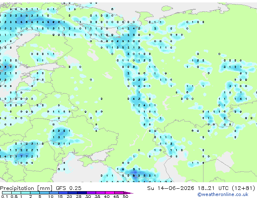This screenshot has height=198, width=257.
Task: Click the 5–10 mm legend color swatch
Action: 44,193
